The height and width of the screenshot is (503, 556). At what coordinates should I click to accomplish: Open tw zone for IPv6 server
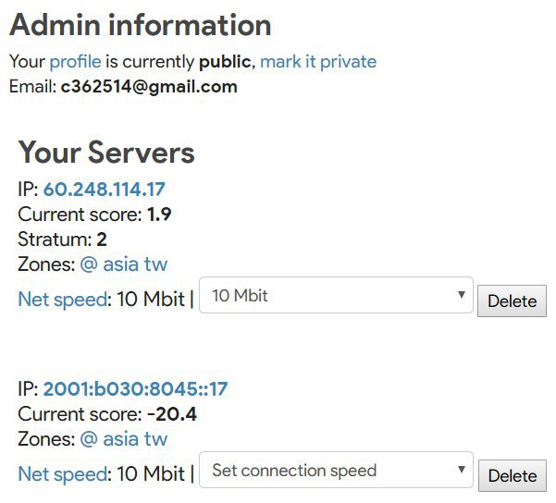[155, 439]
